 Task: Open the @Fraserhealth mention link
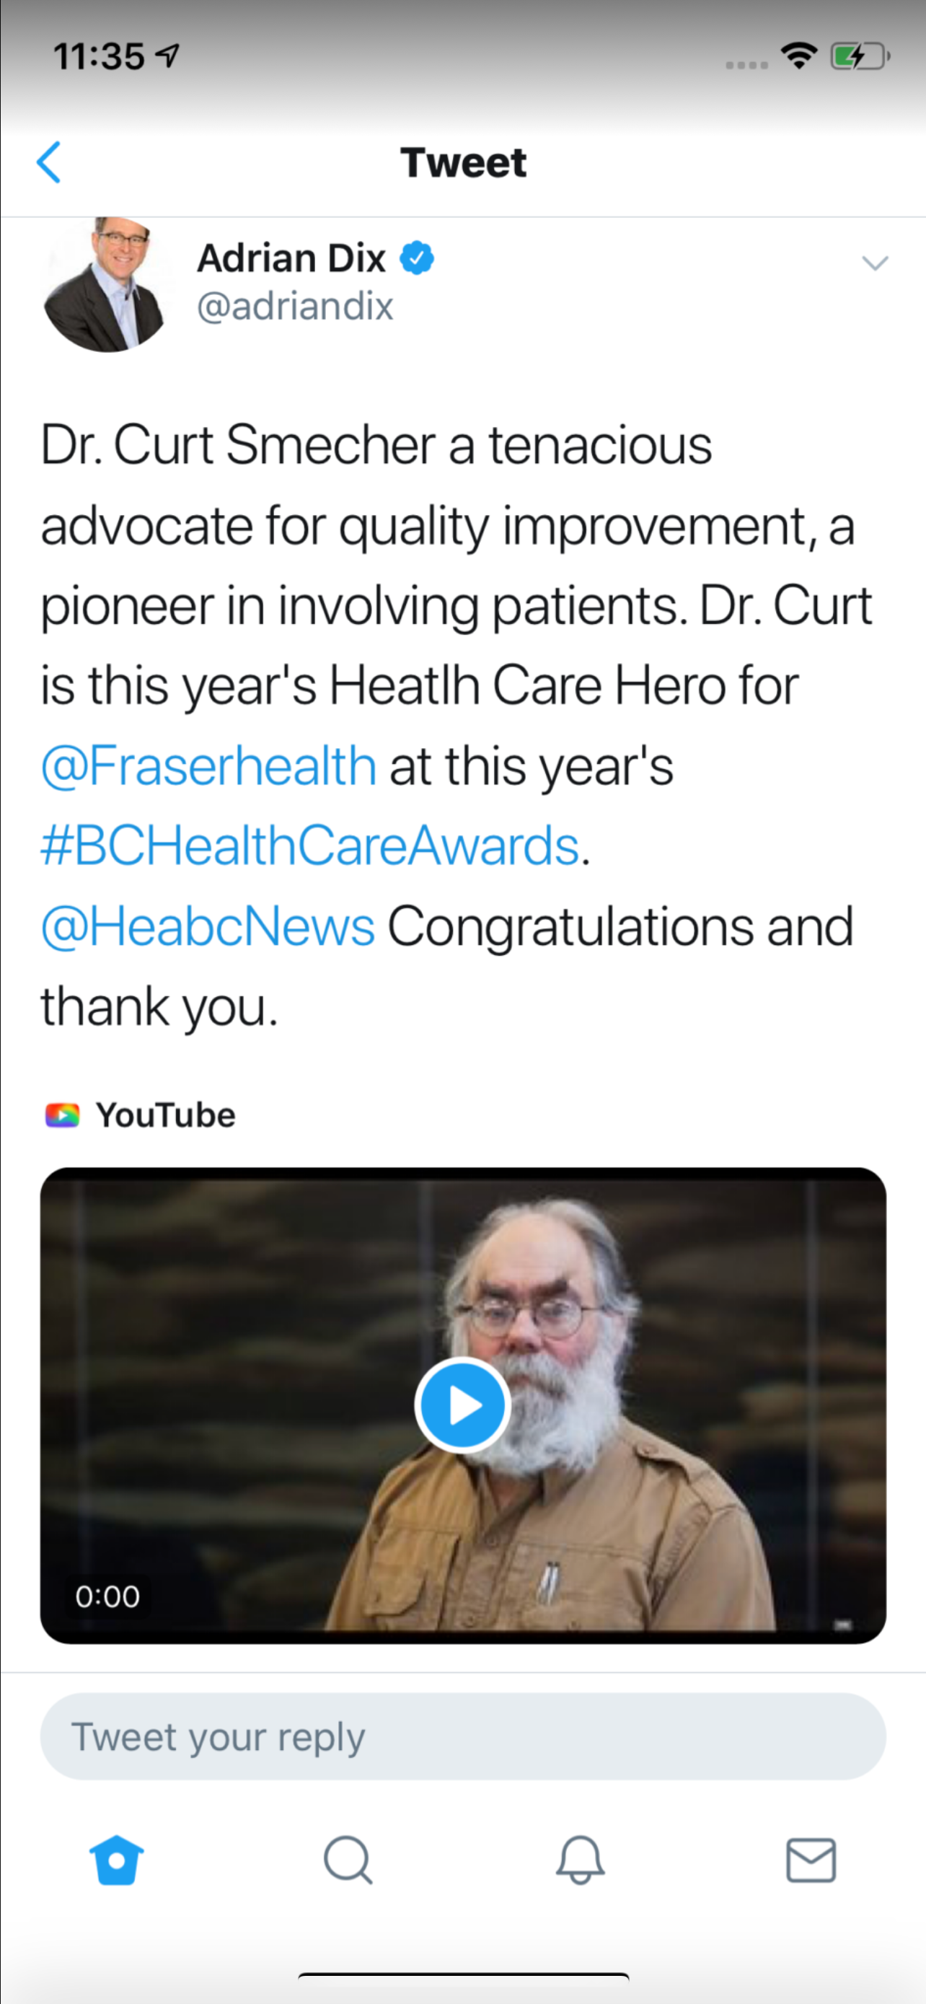tap(208, 765)
